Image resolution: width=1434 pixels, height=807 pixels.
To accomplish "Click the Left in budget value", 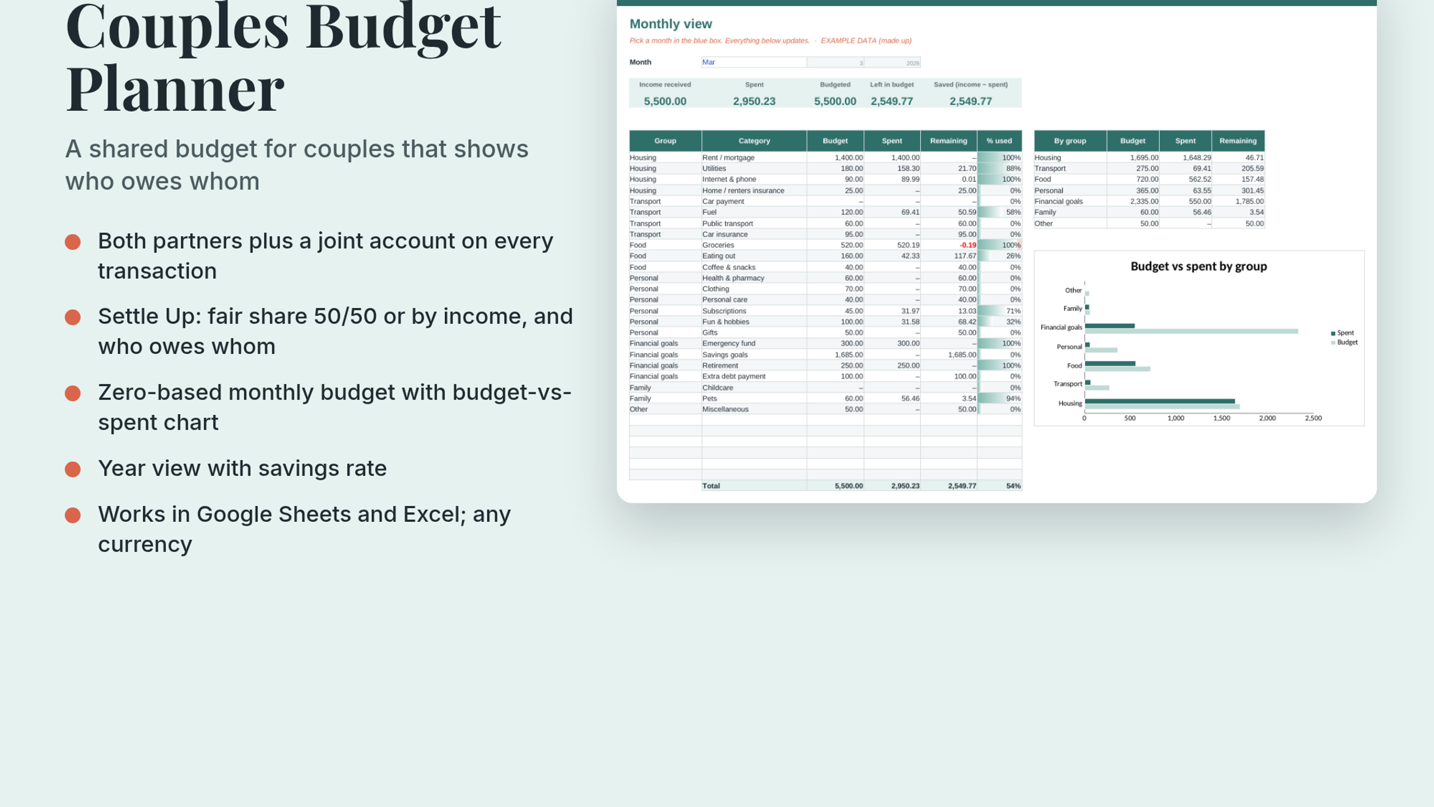I will coord(891,101).
